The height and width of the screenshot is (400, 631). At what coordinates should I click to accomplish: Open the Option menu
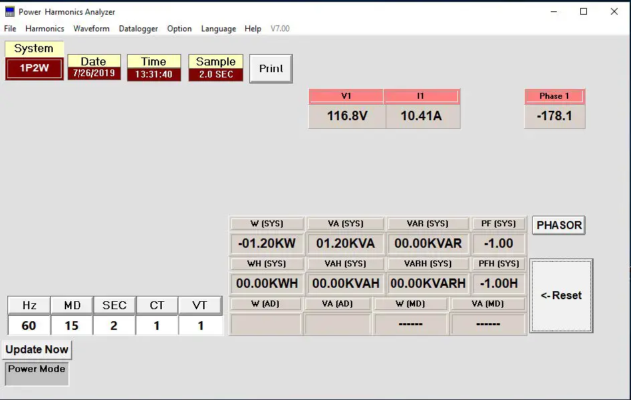pyautogui.click(x=179, y=29)
